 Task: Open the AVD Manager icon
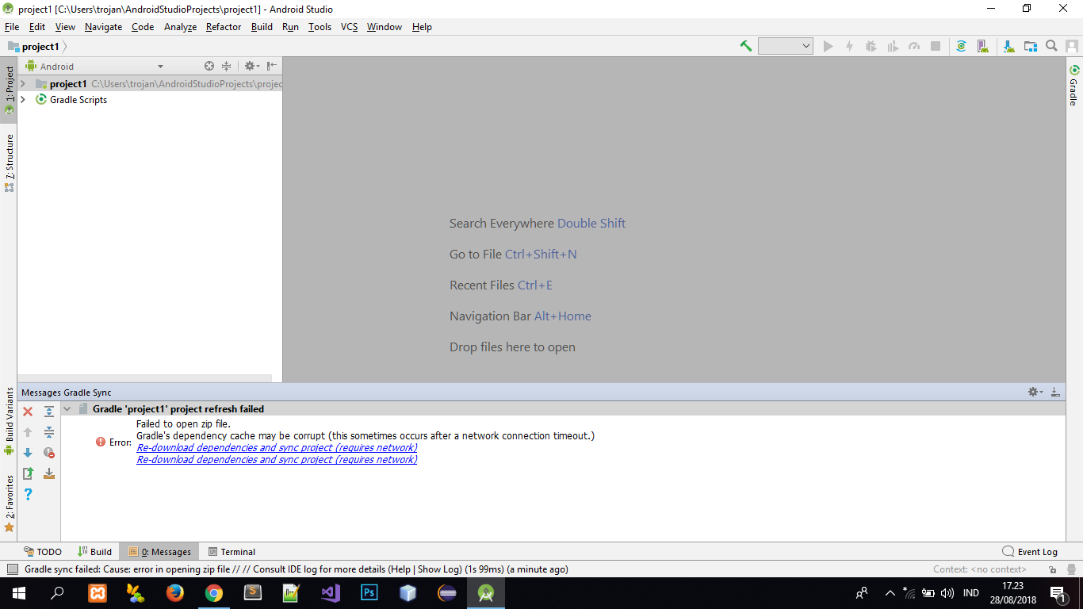point(982,46)
